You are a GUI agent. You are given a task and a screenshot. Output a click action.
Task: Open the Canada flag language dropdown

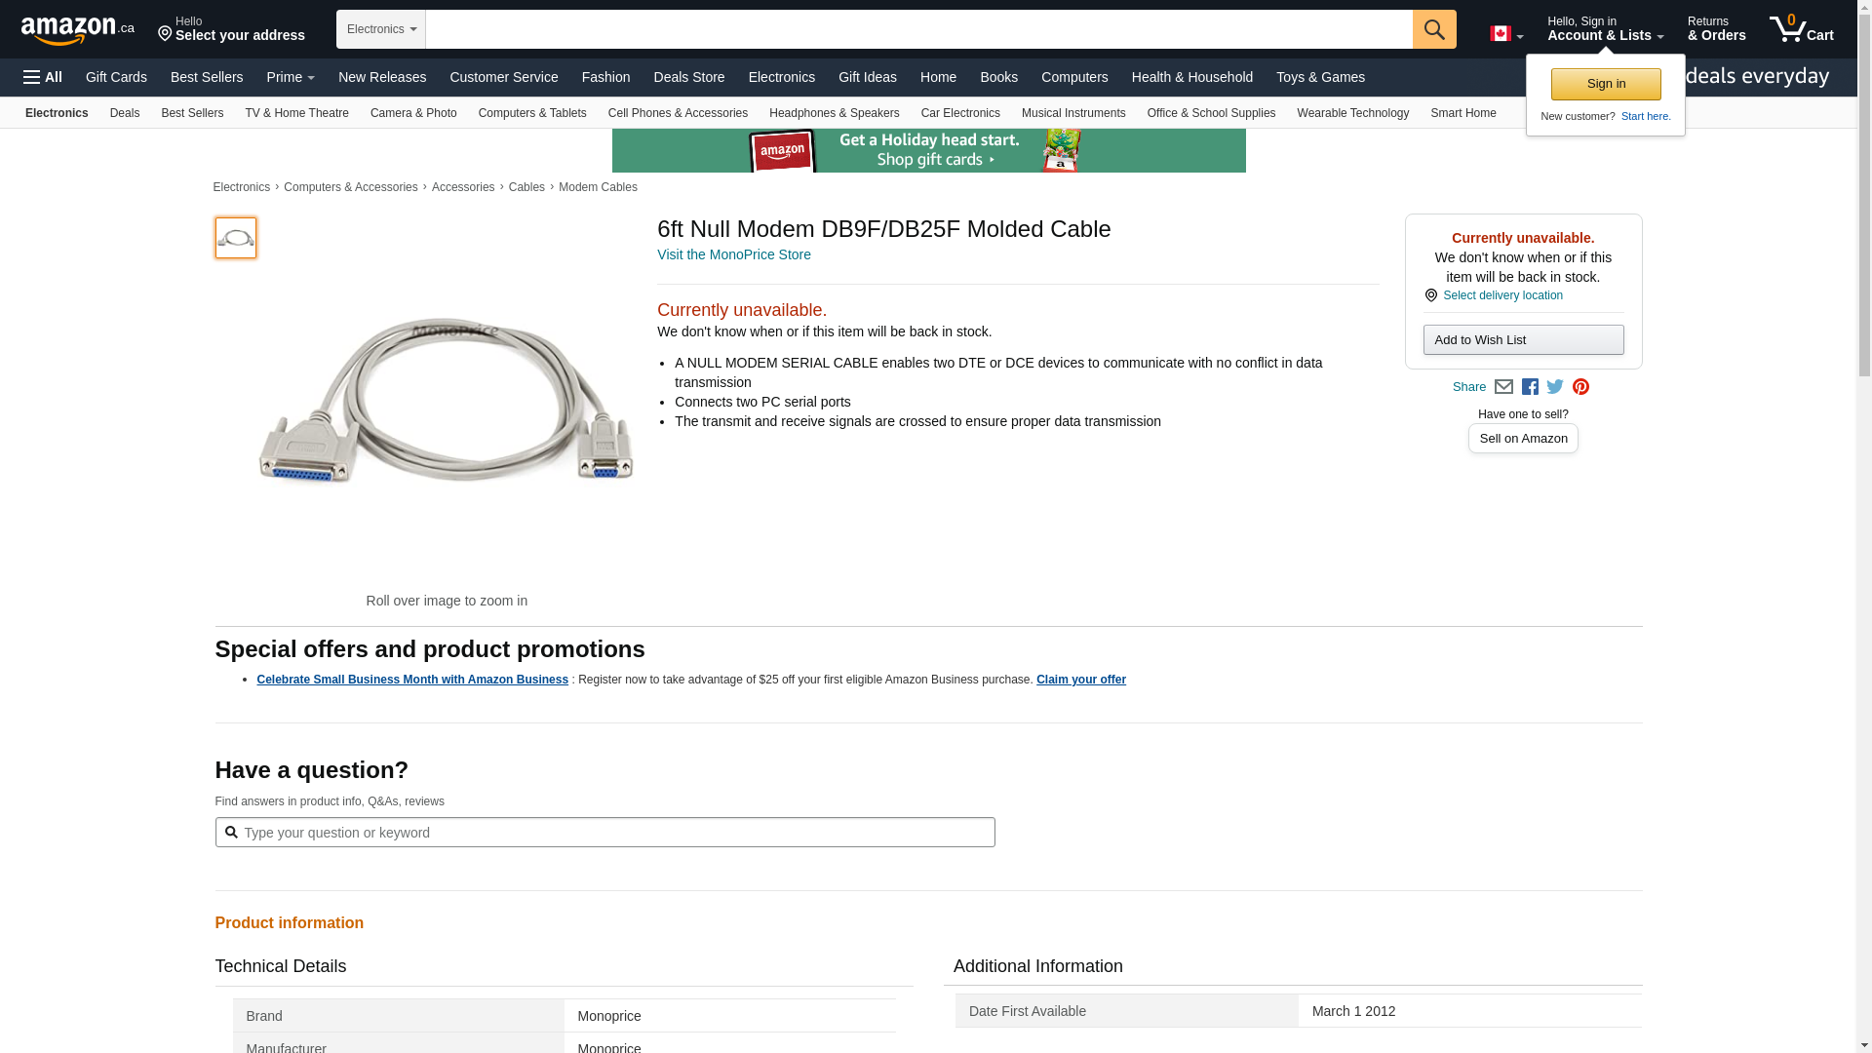pyautogui.click(x=1505, y=34)
